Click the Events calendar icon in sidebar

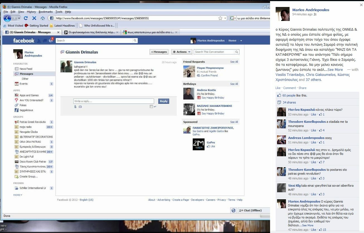point(16,84)
